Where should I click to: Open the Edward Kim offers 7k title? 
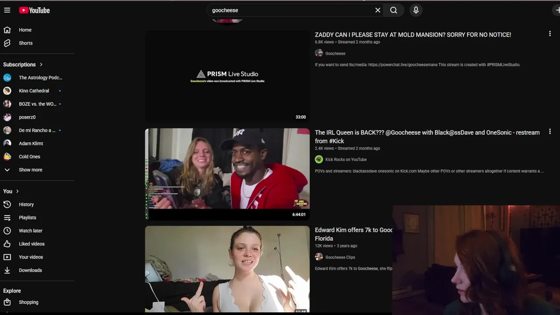click(353, 234)
